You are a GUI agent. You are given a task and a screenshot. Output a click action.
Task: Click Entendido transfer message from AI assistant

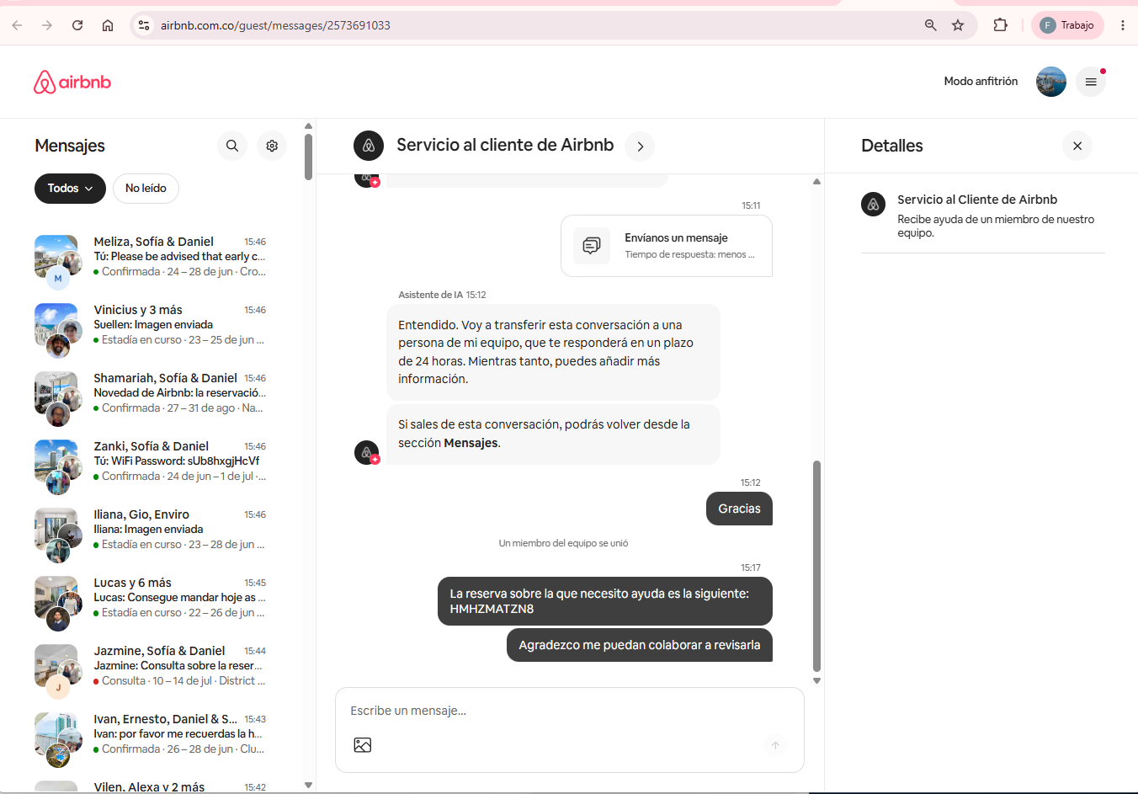coord(553,352)
